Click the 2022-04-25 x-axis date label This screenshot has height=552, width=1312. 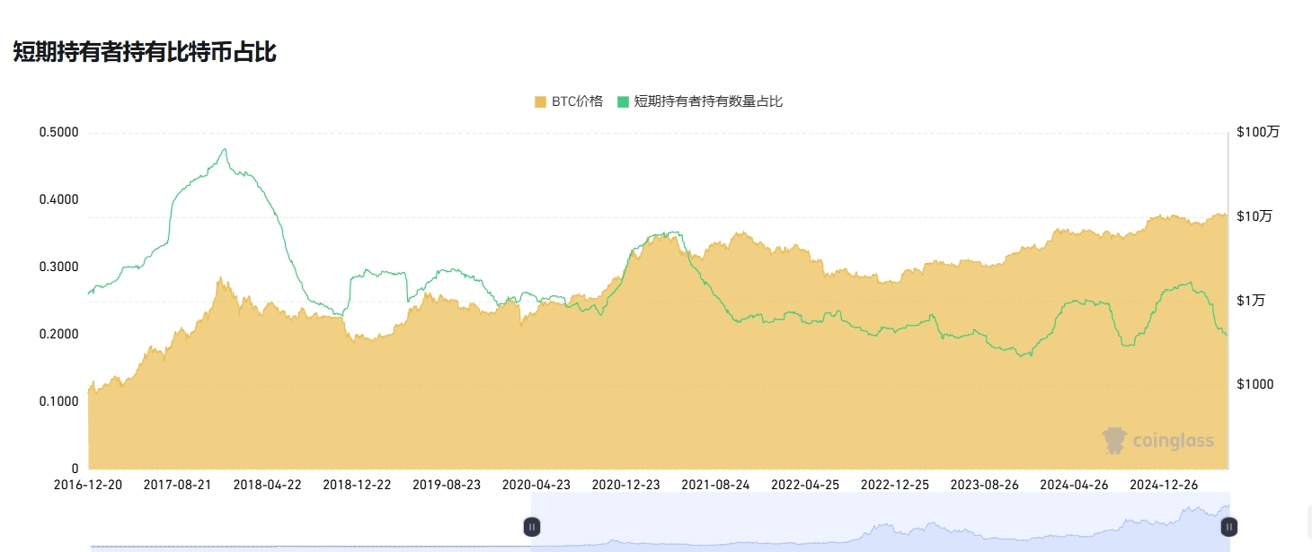click(805, 485)
